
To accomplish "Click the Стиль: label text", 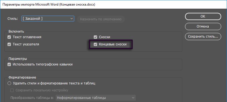I will pyautogui.click(x=13, y=19).
